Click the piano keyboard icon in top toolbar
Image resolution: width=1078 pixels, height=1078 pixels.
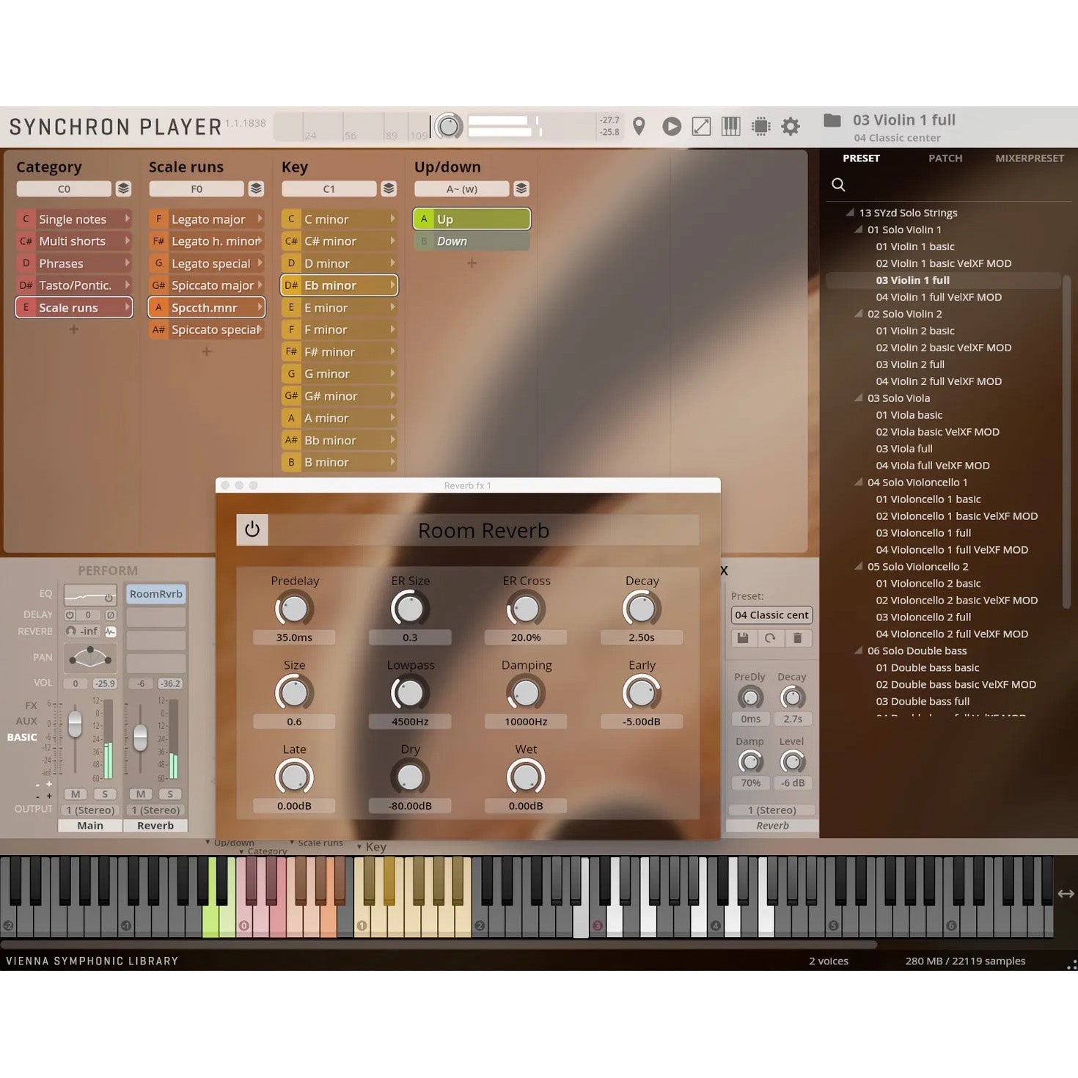(730, 126)
